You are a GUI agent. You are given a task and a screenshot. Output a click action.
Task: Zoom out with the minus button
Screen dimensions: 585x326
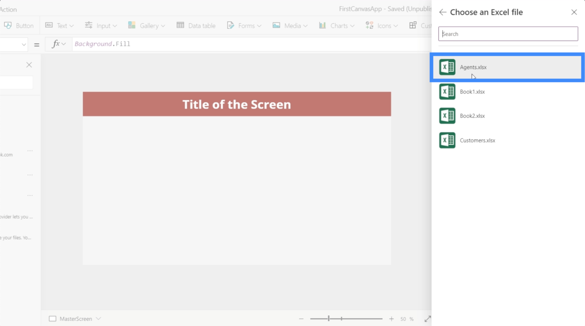301,319
